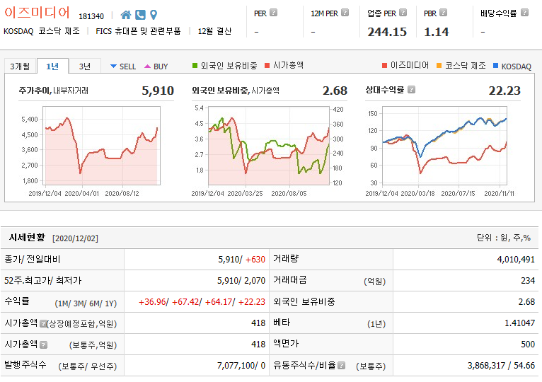Image resolution: width=542 pixels, height=382 pixels.
Task: Open the 상대수익률 relative return chart
Action: pos(444,146)
